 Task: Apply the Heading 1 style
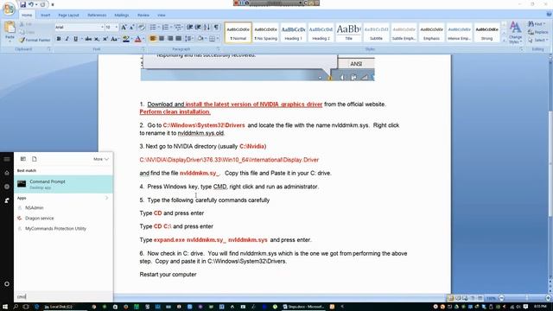(x=293, y=33)
